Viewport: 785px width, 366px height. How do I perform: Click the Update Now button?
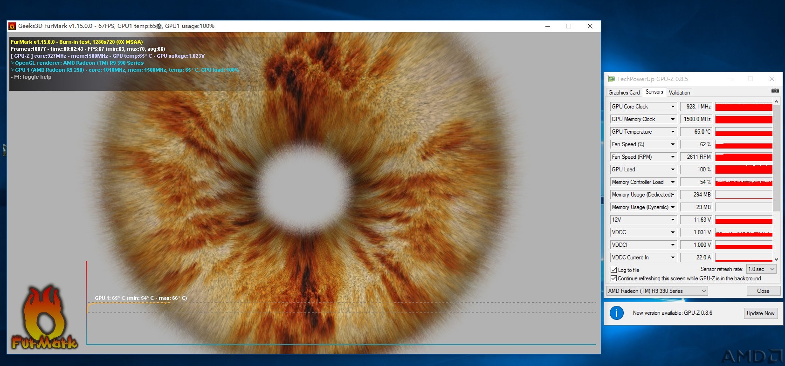760,313
